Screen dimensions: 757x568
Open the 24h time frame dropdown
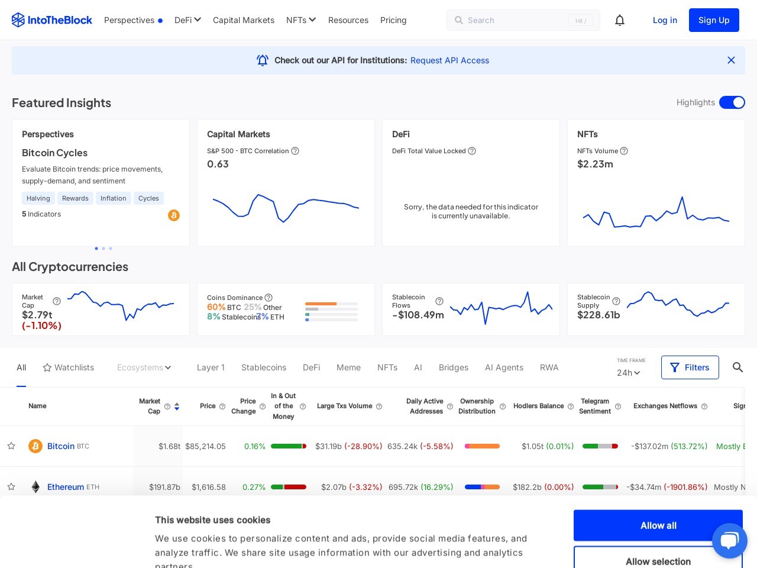(x=628, y=373)
